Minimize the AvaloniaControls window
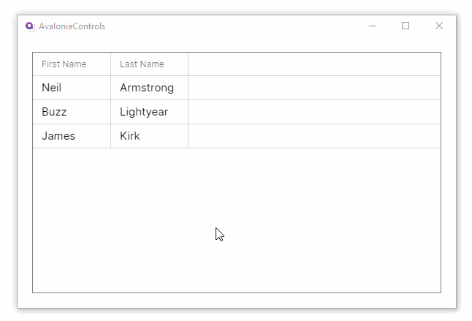This screenshot has width=472, height=321. (x=373, y=26)
